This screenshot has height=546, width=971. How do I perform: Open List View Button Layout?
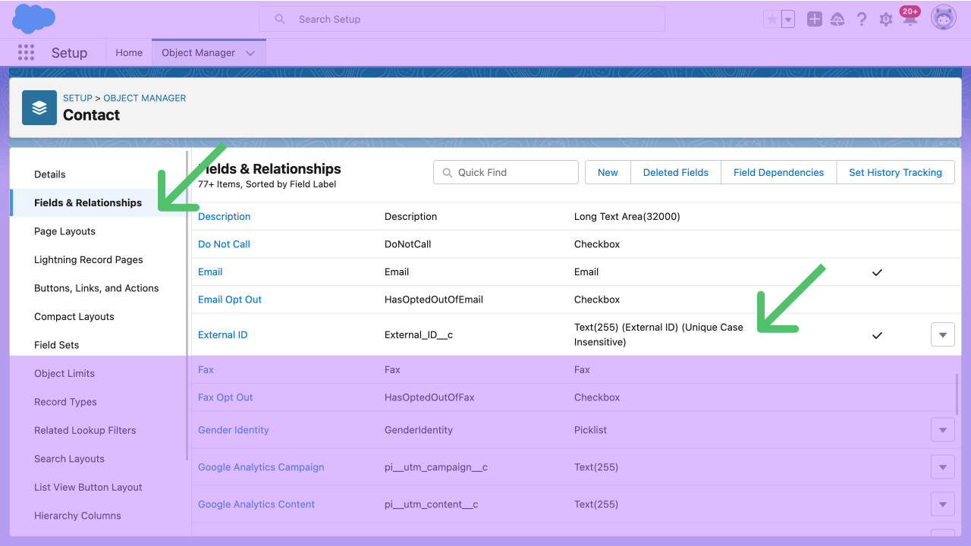pyautogui.click(x=88, y=487)
